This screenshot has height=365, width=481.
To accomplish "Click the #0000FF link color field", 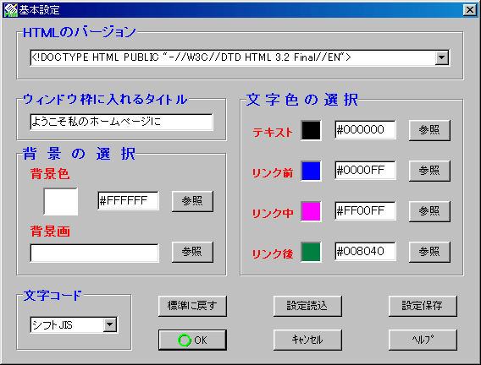I will click(365, 171).
